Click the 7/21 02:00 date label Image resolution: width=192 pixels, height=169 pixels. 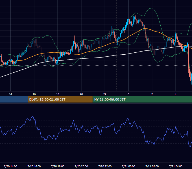click(x=152, y=166)
